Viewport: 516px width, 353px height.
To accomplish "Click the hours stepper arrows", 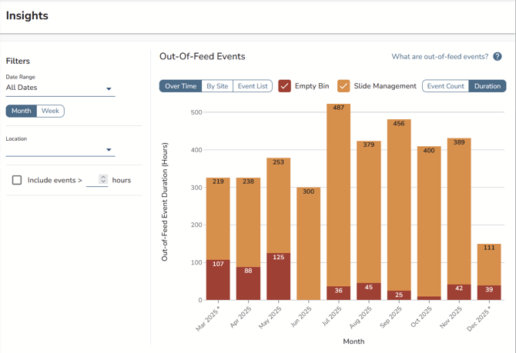I will (x=103, y=180).
